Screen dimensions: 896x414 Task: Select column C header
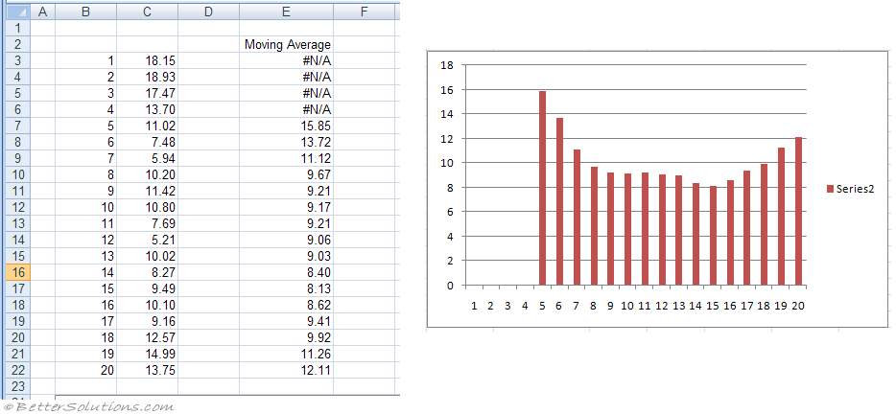[x=148, y=12]
